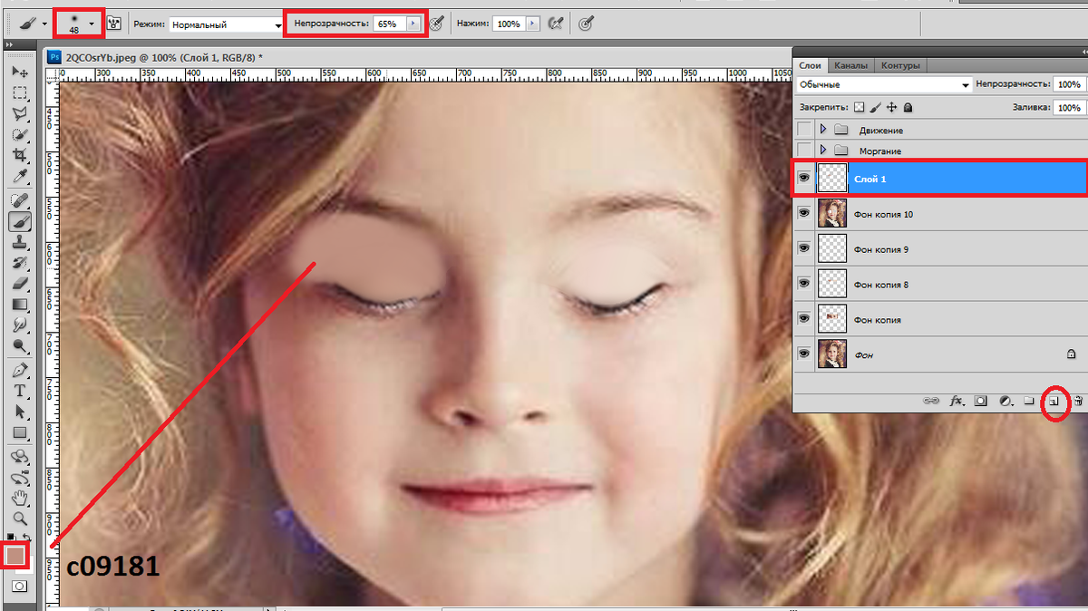This screenshot has height=611, width=1088.
Task: Select the Quick Selection tool
Action: [x=20, y=134]
